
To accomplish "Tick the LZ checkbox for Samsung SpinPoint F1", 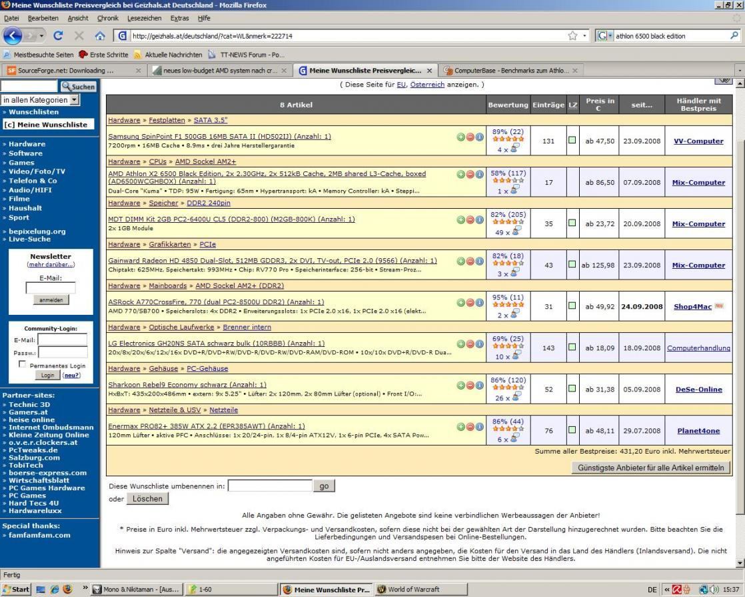I will pos(572,140).
